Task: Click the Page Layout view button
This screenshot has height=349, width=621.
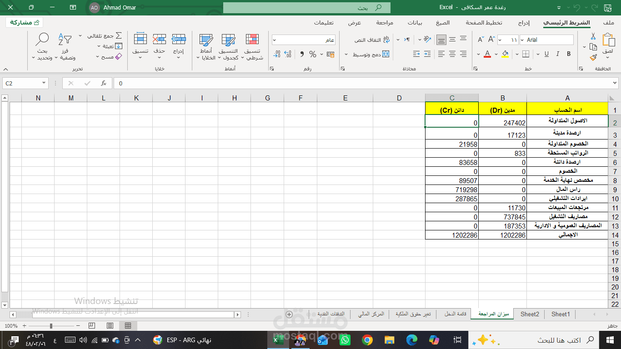Action: tap(110, 325)
